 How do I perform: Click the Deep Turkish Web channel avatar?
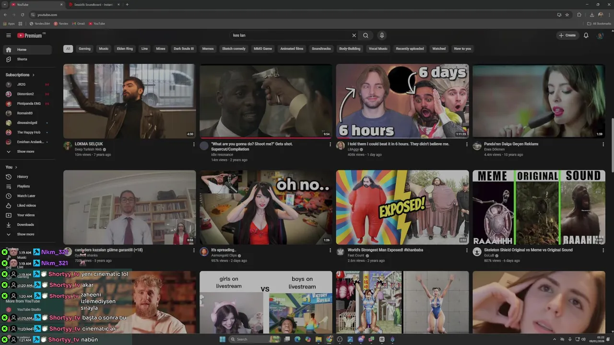pyautogui.click(x=68, y=146)
